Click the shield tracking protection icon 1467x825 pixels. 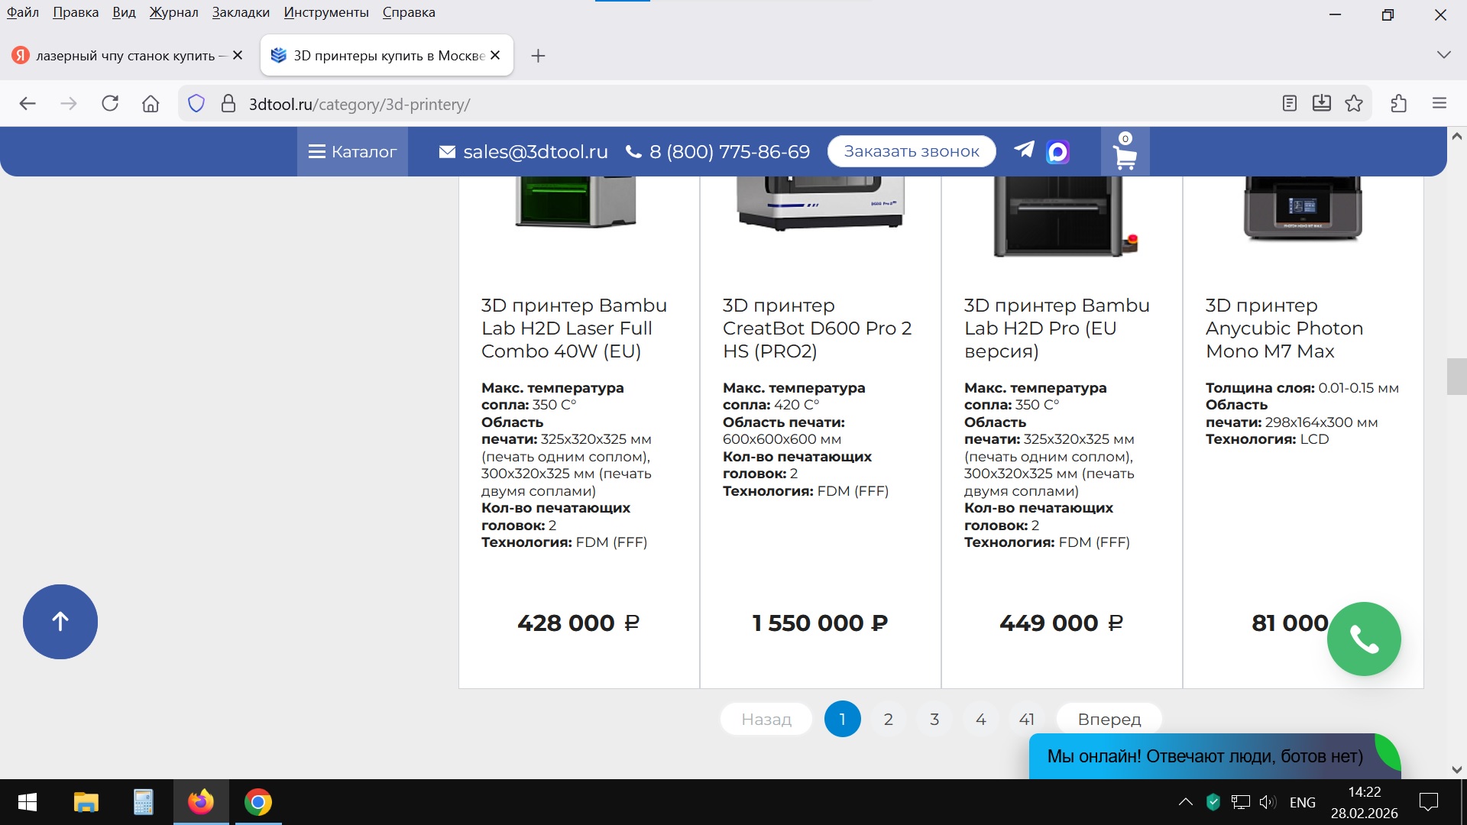[x=196, y=104]
